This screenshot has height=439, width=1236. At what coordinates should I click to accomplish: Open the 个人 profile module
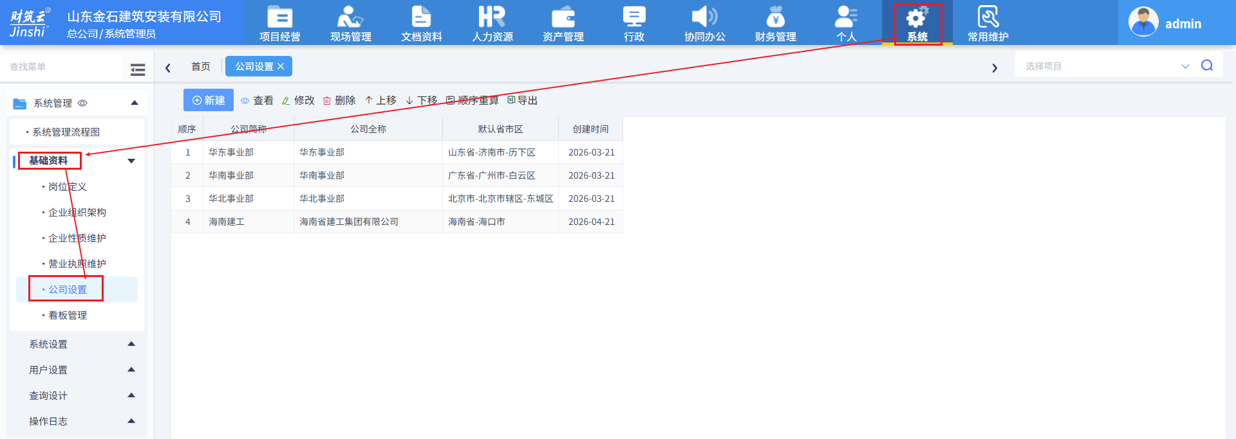[x=846, y=23]
